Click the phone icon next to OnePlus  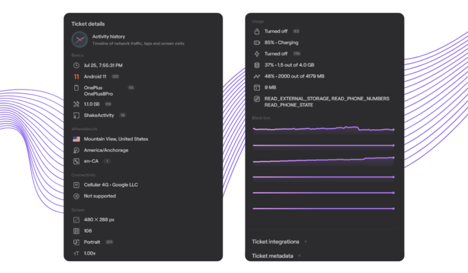pyautogui.click(x=76, y=88)
